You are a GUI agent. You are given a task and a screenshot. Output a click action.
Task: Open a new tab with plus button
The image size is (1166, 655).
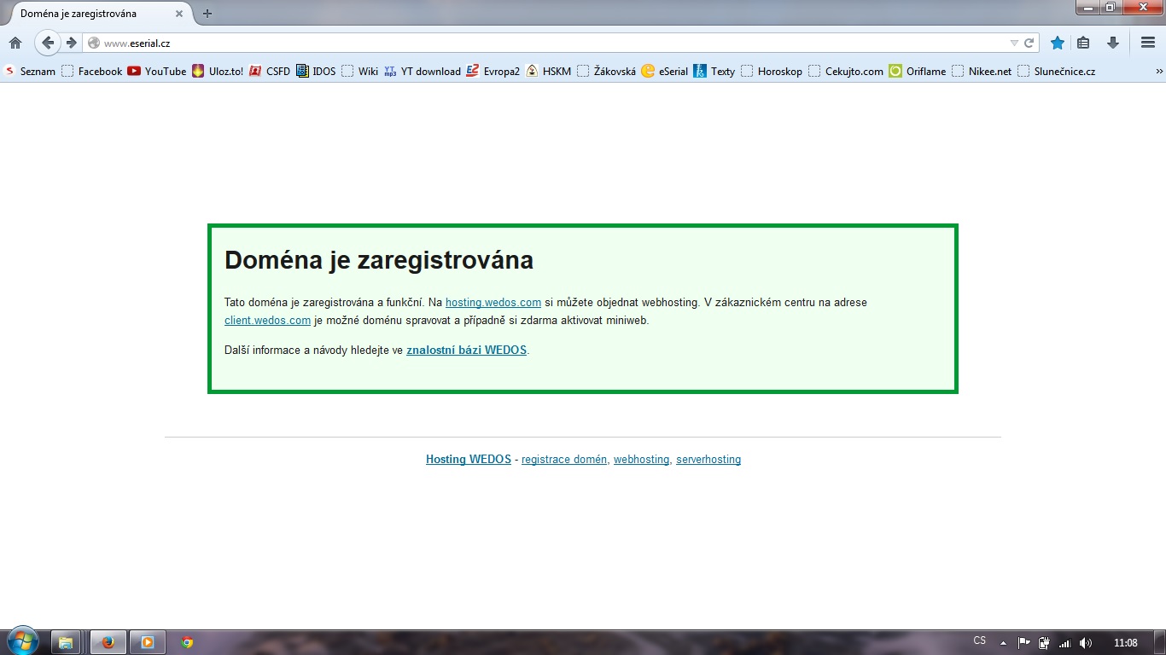pos(207,14)
